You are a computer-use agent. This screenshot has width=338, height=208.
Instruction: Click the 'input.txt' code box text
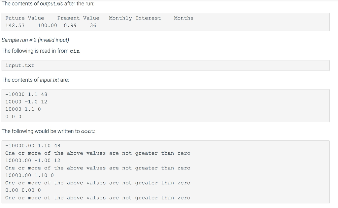click(x=20, y=65)
